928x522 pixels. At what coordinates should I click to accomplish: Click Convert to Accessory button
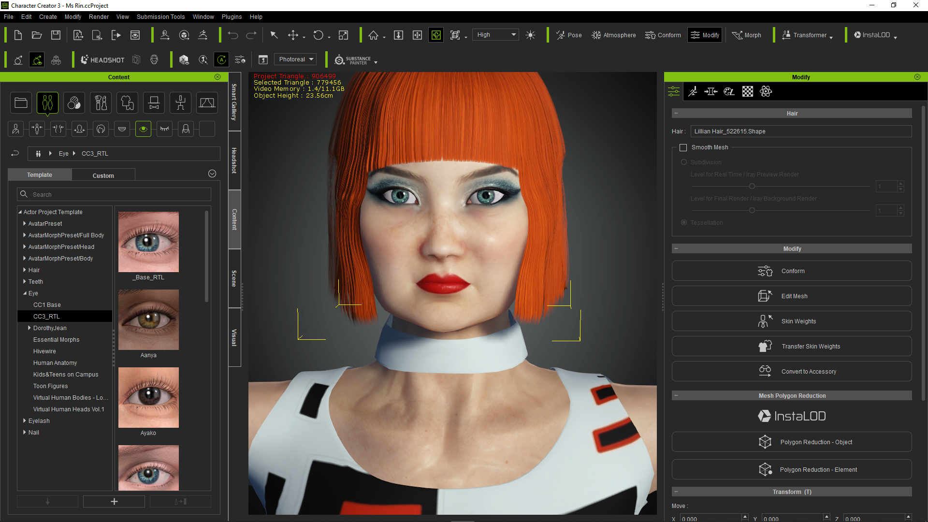pyautogui.click(x=792, y=372)
